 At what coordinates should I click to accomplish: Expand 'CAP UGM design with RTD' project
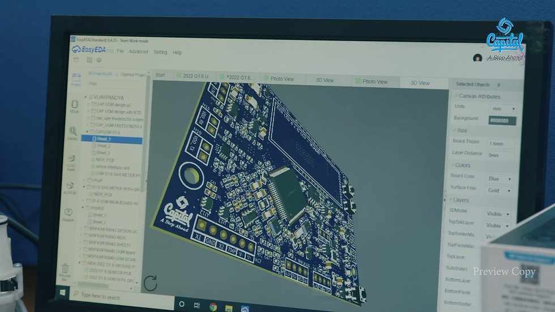pyautogui.click(x=88, y=111)
